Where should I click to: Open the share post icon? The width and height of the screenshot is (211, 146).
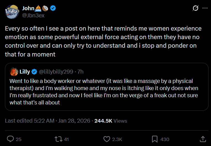(x=202, y=139)
